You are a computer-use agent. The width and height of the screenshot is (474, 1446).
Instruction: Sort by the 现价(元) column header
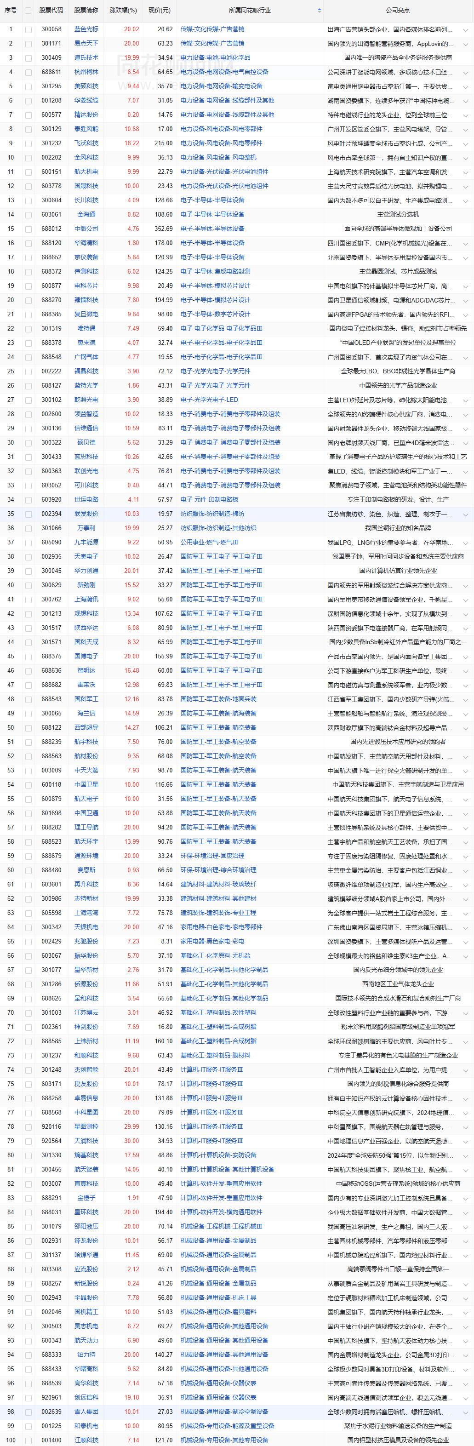pyautogui.click(x=159, y=10)
